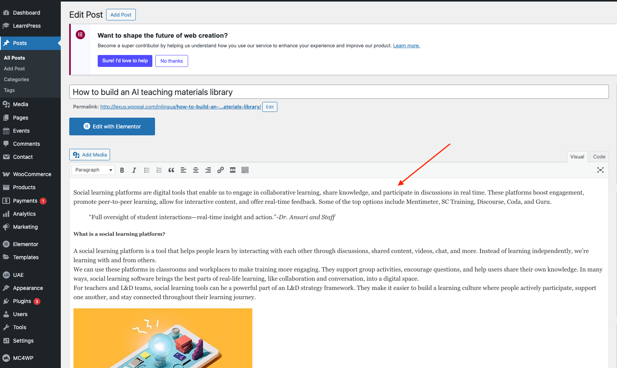Apply blockquote formatting
Screen dimensions: 617x368
tap(171, 170)
